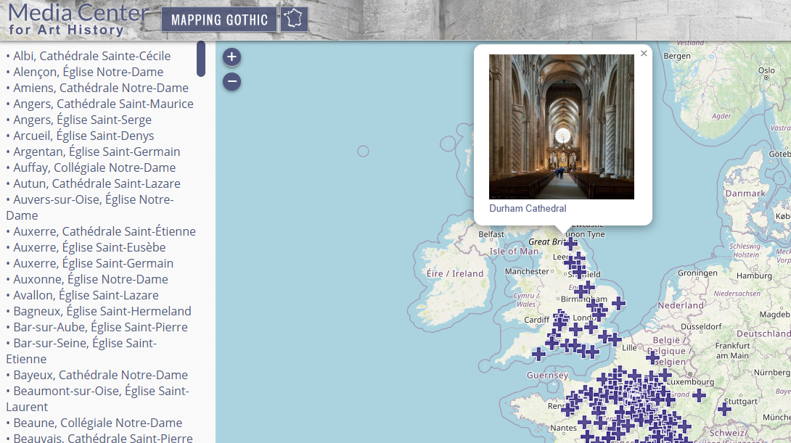The width and height of the screenshot is (791, 443).
Task: Select Amiens, Cathédrale Notre-Dame from the list
Action: click(x=99, y=87)
